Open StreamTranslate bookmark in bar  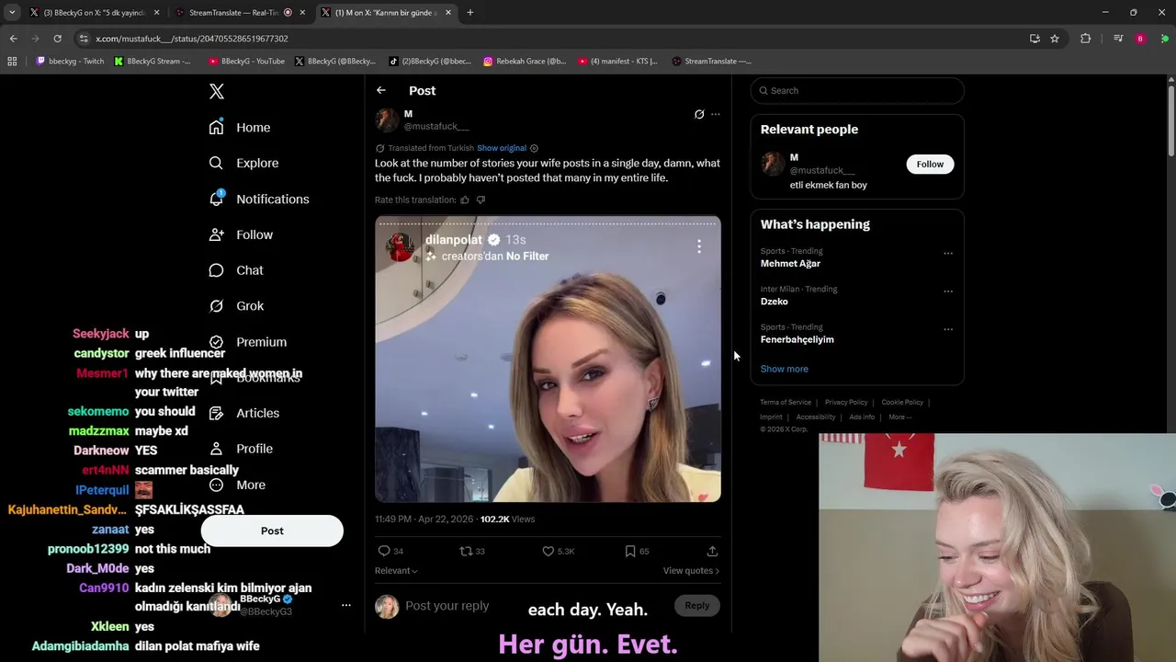coord(712,62)
